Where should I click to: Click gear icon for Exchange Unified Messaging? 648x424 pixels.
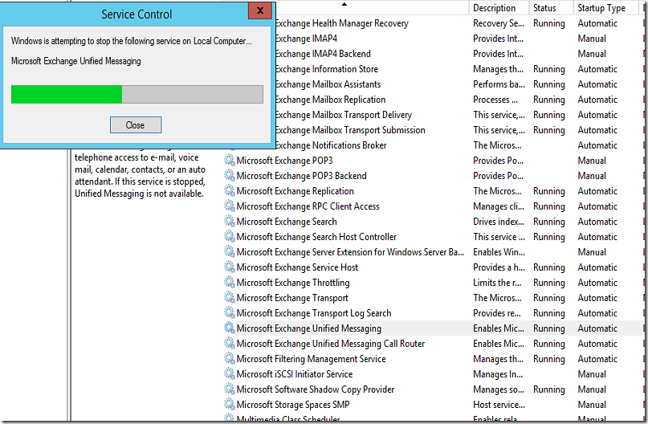coord(230,328)
